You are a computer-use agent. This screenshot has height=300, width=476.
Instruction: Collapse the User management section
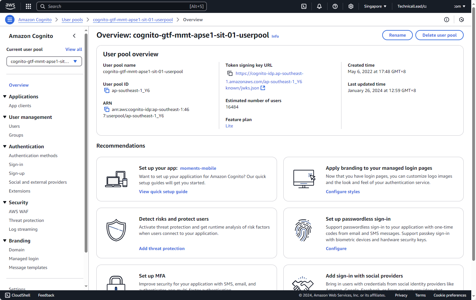pos(5,117)
